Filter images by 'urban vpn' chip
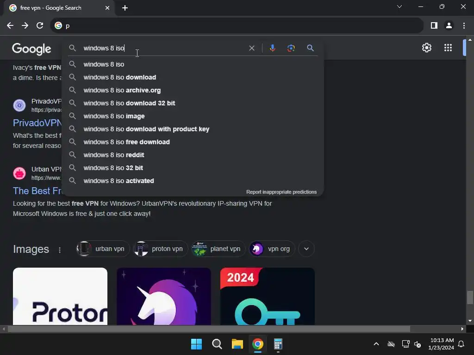Image resolution: width=474 pixels, height=355 pixels. click(x=103, y=249)
